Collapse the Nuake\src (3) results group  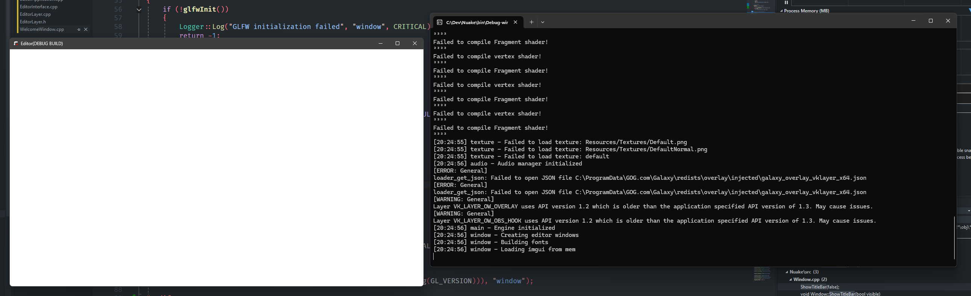pos(787,272)
